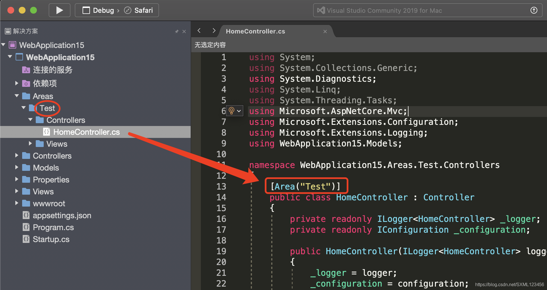
Task: Collapse the WebApplication15 project node
Action: tap(10, 57)
